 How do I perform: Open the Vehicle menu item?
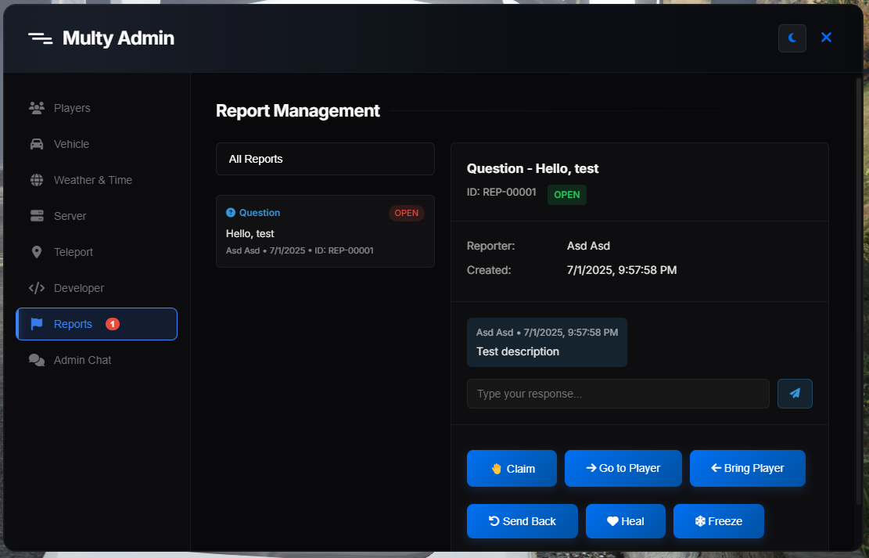(71, 144)
